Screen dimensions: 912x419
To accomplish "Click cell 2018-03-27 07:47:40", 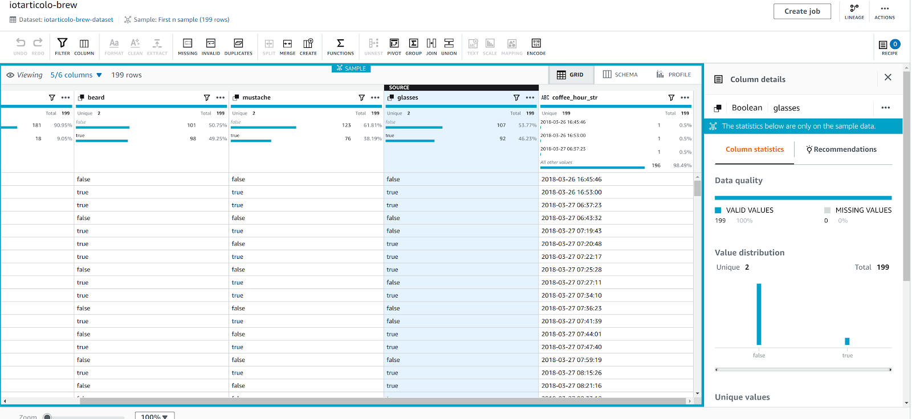I will [616, 347].
